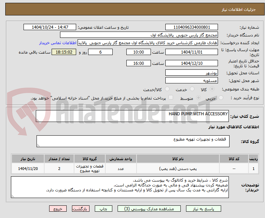The image size is (265, 218).
Task: Click the resize handle of description box
Action: (38, 120)
